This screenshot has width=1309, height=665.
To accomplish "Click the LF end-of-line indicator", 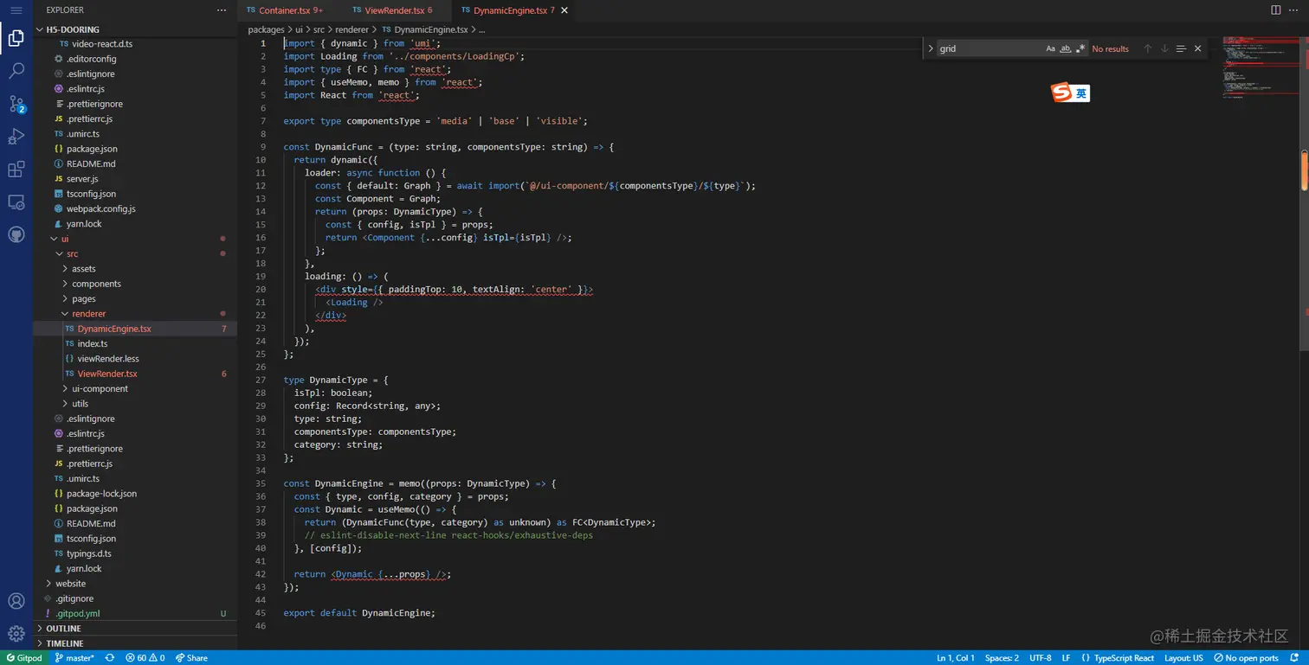I will (x=1066, y=658).
